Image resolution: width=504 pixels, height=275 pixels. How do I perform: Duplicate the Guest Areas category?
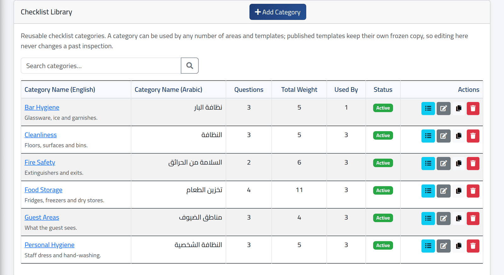pyautogui.click(x=459, y=218)
